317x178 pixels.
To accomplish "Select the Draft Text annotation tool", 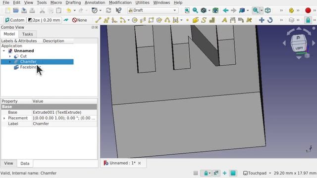I will (x=224, y=20).
